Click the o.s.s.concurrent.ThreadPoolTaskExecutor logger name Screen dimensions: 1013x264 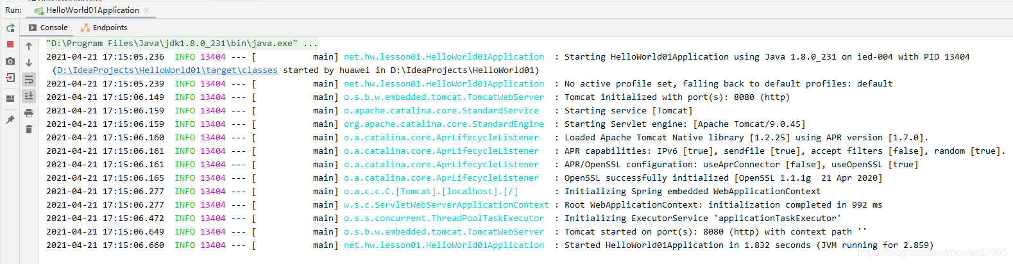tap(444, 219)
